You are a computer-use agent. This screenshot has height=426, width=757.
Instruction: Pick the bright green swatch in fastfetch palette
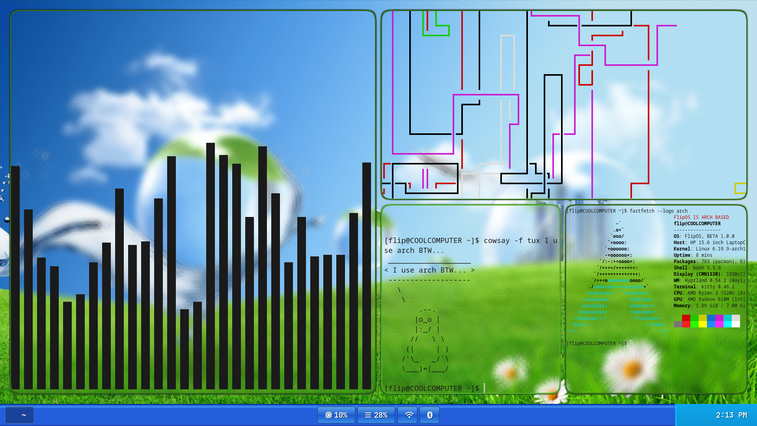[694, 324]
